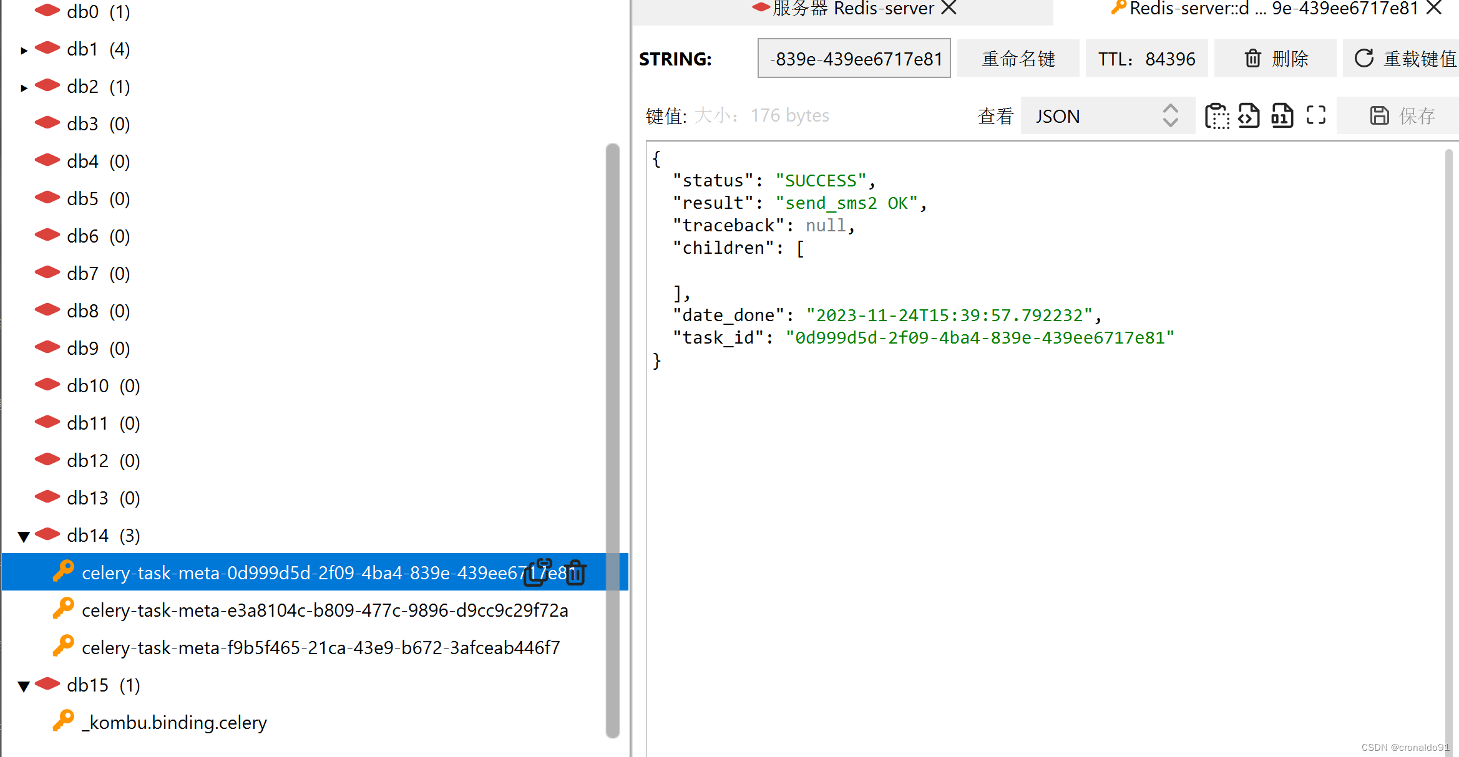Screen dimensions: 1459x757
Task: Select key celery-task-meta-0d999d5d in tree
Action: click(x=315, y=572)
